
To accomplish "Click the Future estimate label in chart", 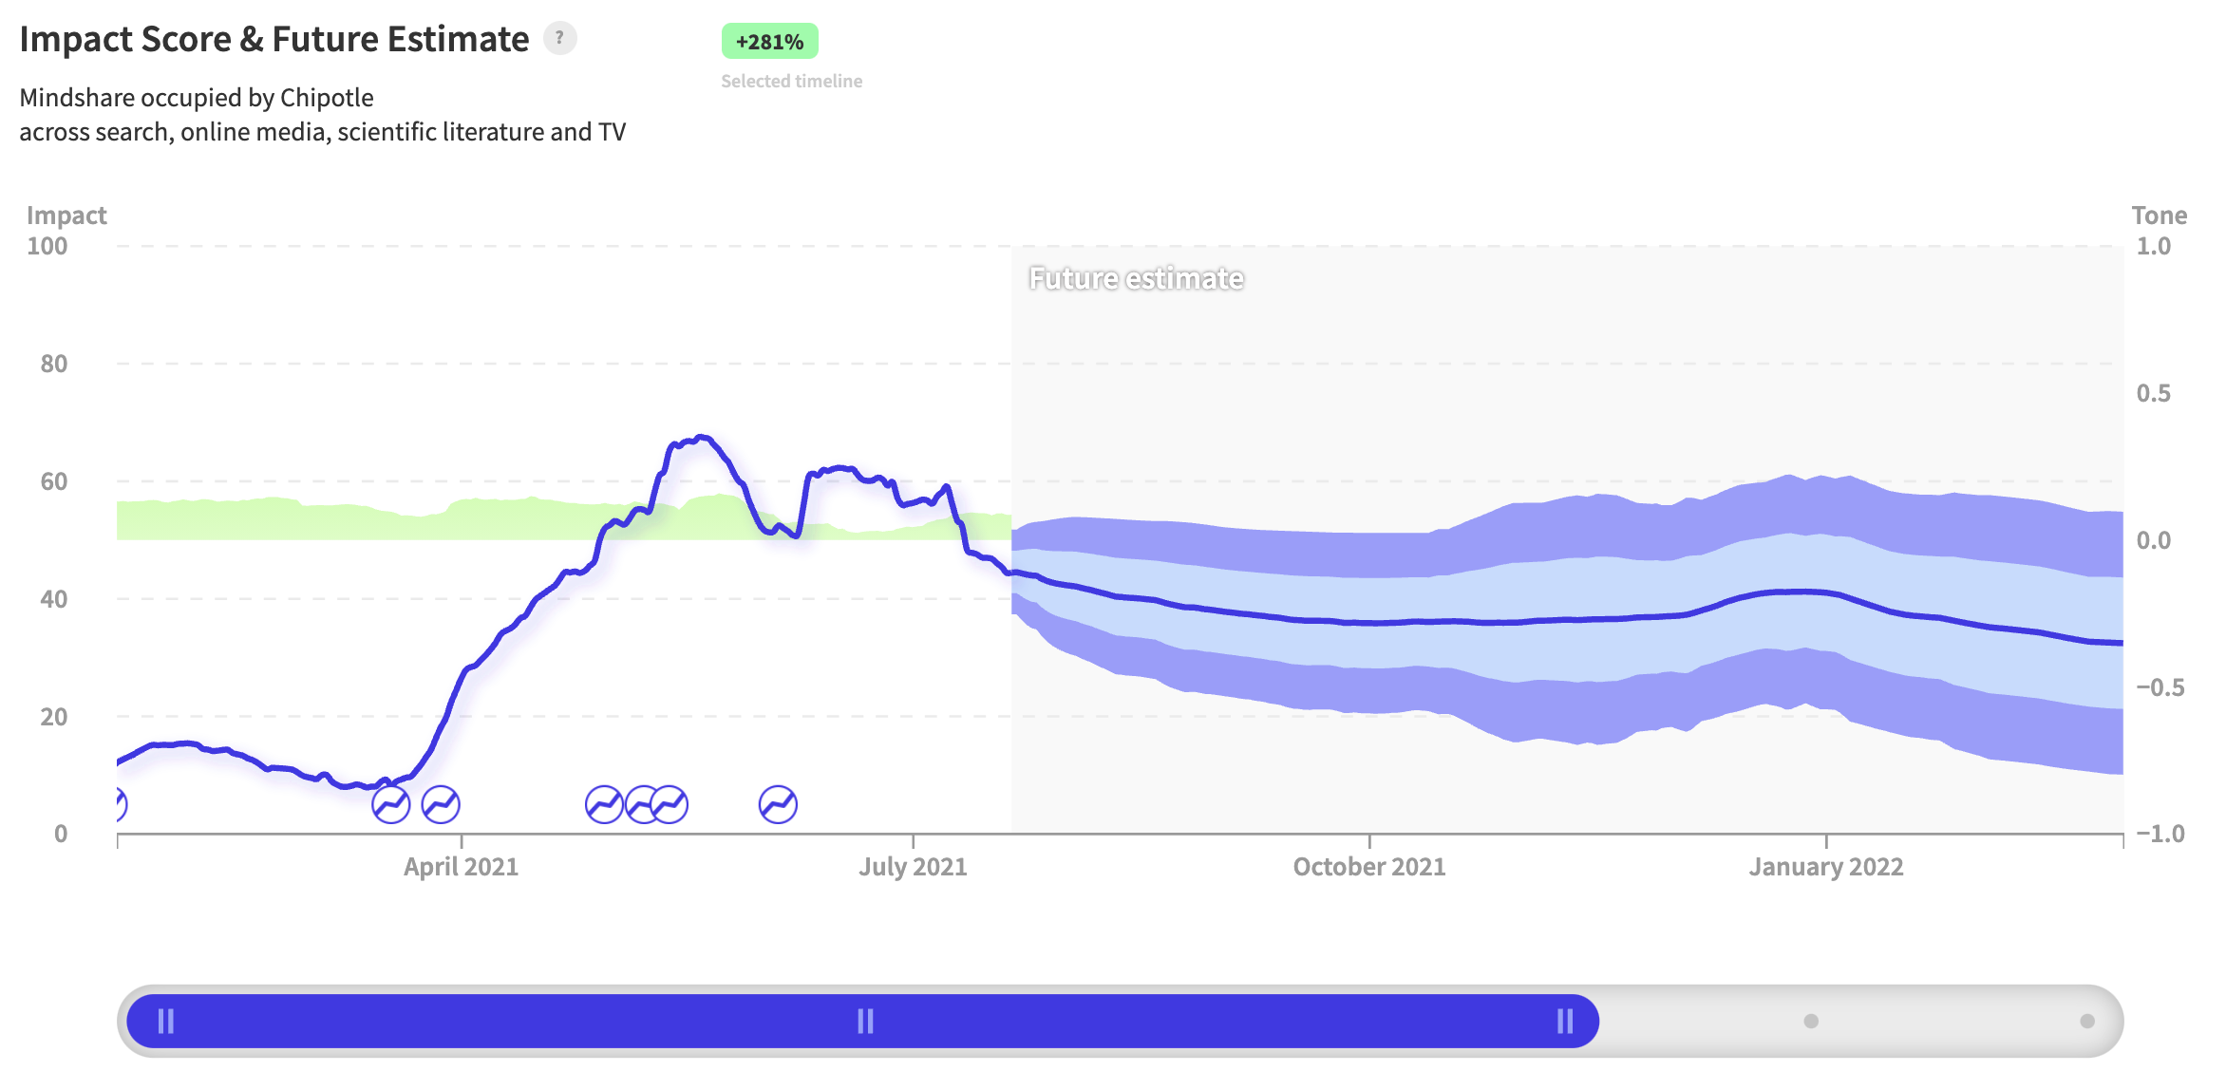I will tap(1136, 278).
